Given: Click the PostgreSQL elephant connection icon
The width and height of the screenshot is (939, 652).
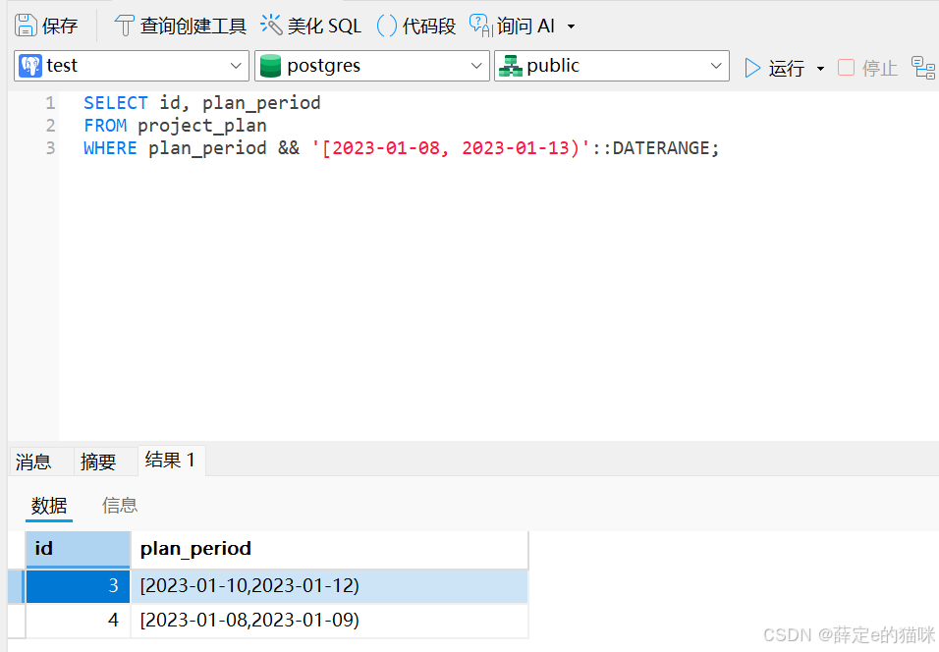Looking at the screenshot, I should coord(30,66).
